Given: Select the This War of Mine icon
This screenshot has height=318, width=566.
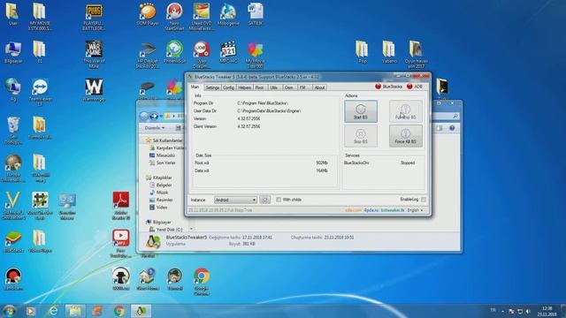Looking at the screenshot, I should 94,55.
